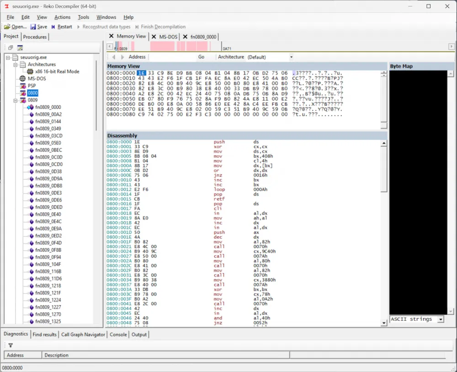Close the MS-DOS tab using its X
Image resolution: width=457 pixels, height=372 pixels.
[x=154, y=37]
